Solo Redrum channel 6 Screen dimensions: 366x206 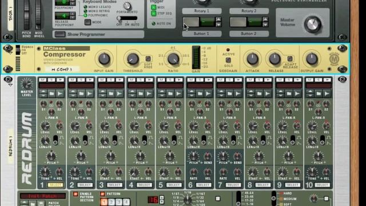[x=200, y=80]
